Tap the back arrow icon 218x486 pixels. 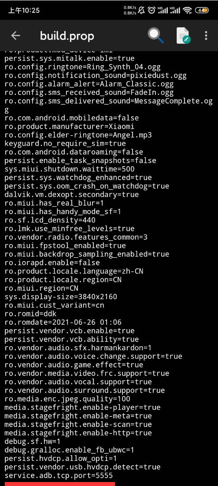point(15,36)
